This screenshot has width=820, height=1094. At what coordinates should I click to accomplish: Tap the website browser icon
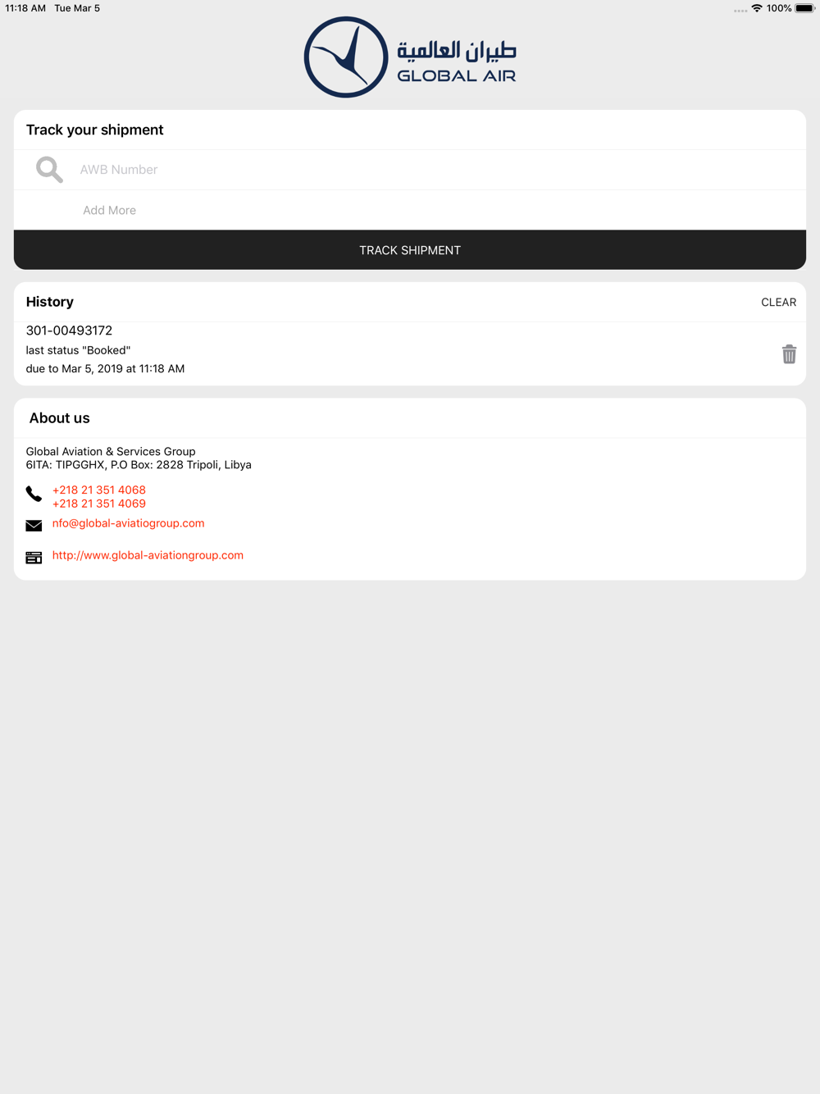click(x=34, y=558)
